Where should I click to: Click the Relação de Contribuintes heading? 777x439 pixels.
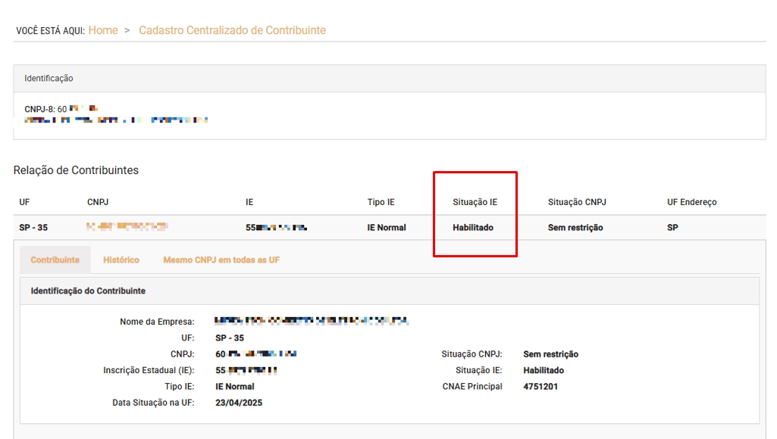tap(76, 170)
